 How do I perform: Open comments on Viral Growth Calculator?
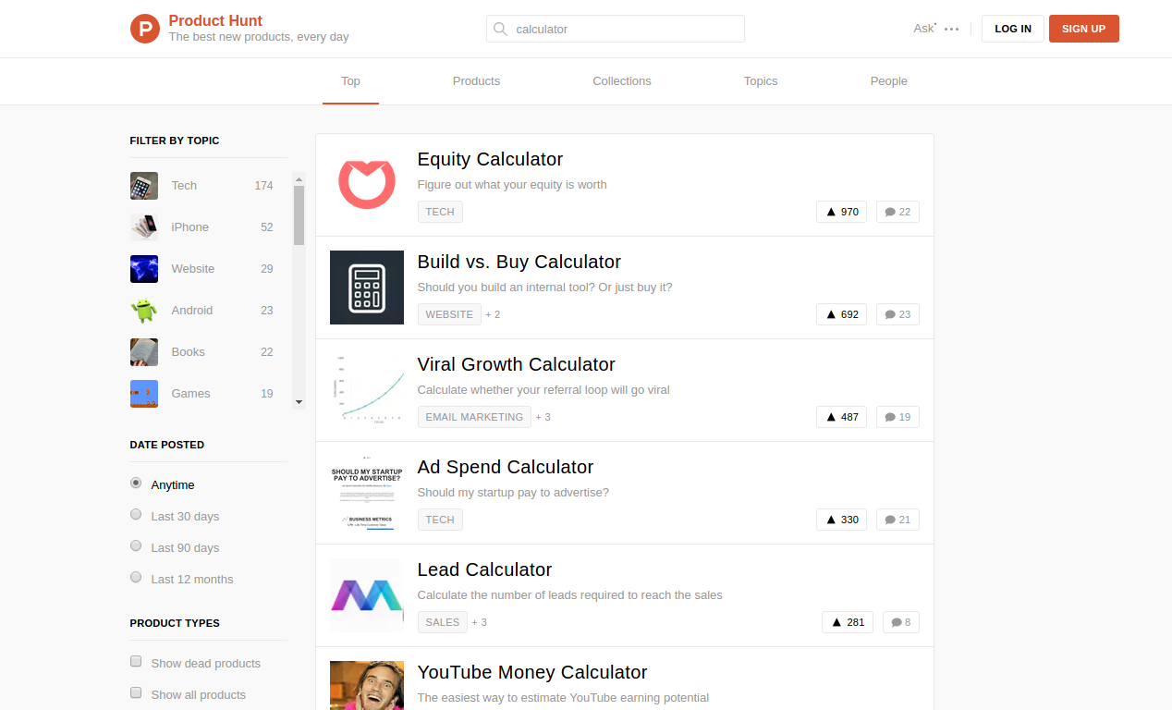point(897,417)
